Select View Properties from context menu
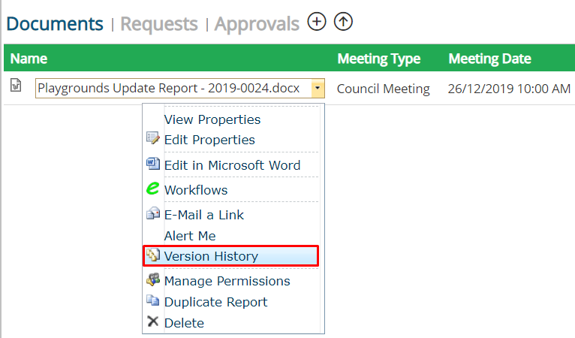Viewport: 575px width, 338px height. (x=212, y=119)
